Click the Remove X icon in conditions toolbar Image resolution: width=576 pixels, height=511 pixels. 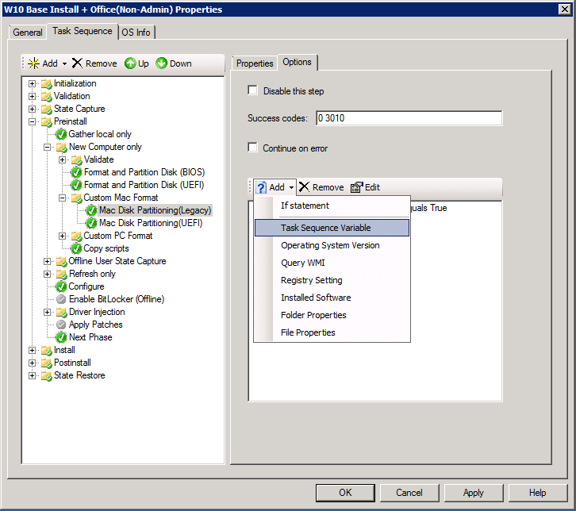pyautogui.click(x=304, y=187)
